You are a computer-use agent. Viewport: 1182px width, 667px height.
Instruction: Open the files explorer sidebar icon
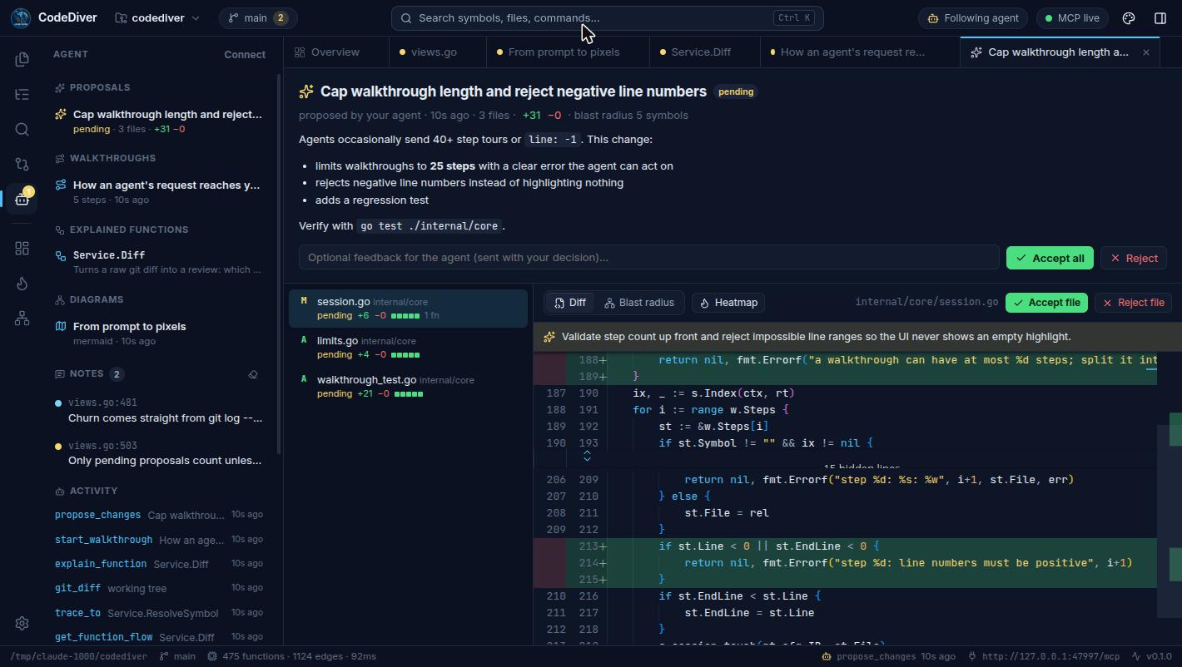[22, 59]
